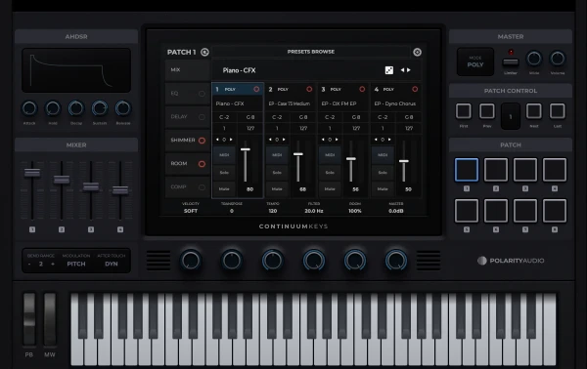Viewport: 587px width, 369px height.
Task: Click the mod wheel labeled MW
Action: tap(50, 318)
